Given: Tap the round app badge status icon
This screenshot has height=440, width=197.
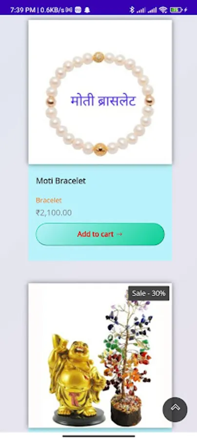Looking at the screenshot, I should pyautogui.click(x=78, y=10).
